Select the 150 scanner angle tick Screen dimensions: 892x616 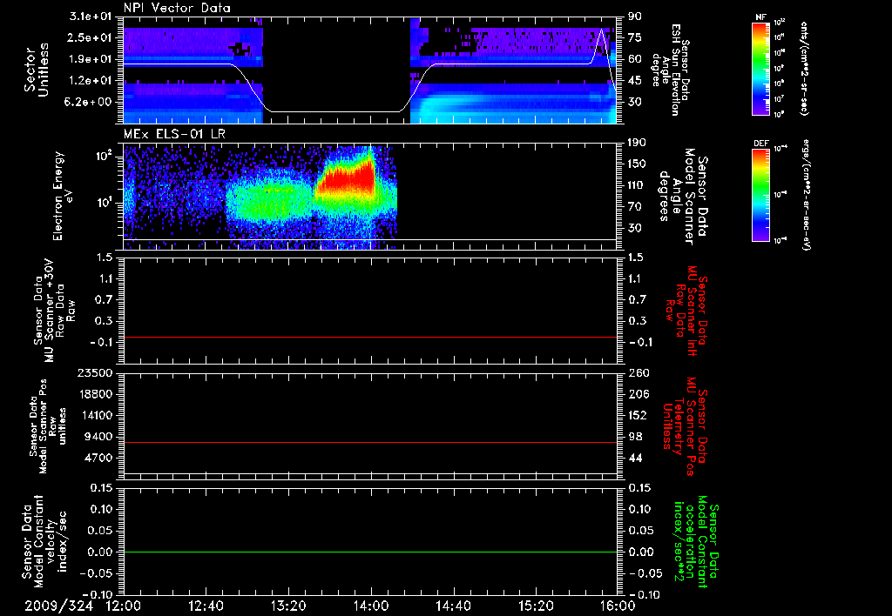pyautogui.click(x=637, y=164)
